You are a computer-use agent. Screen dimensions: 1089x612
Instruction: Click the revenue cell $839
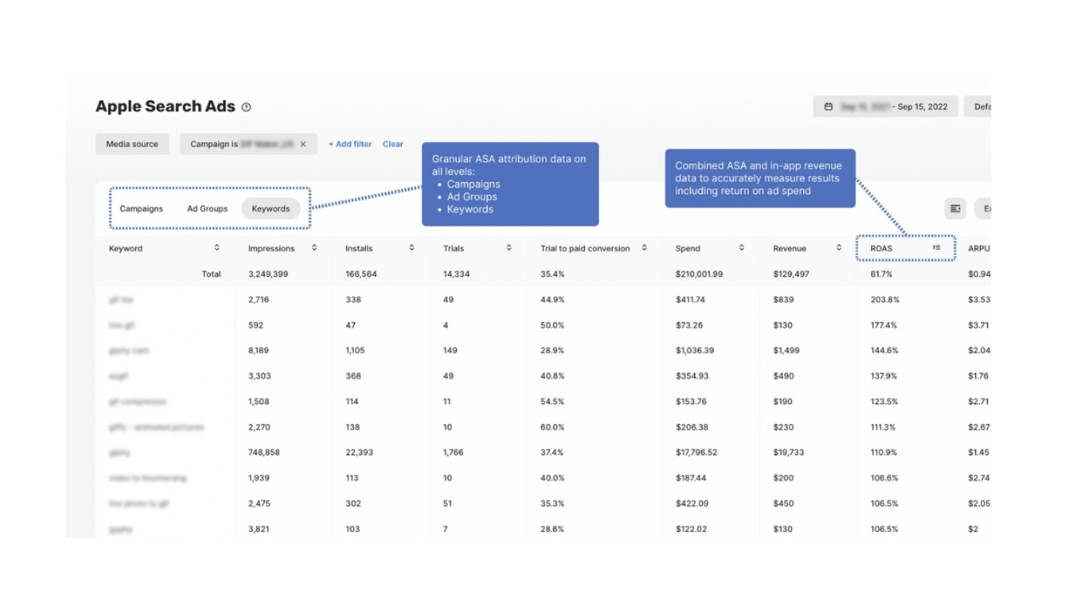pyautogui.click(x=783, y=300)
